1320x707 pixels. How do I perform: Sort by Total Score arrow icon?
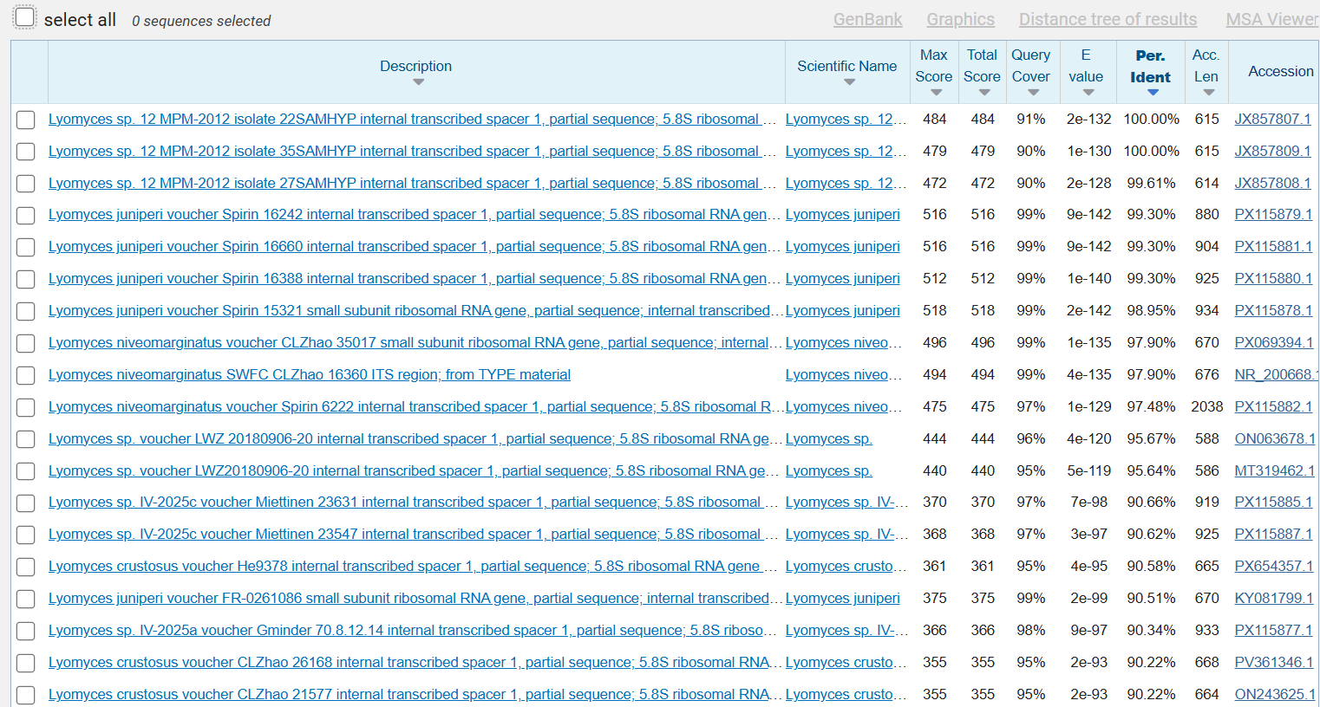tap(984, 93)
